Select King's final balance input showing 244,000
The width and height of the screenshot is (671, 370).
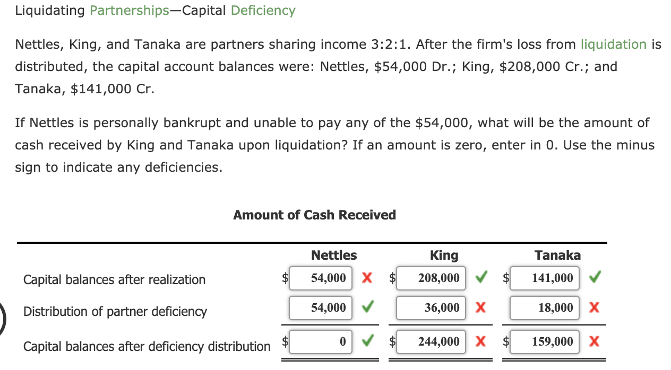[431, 341]
